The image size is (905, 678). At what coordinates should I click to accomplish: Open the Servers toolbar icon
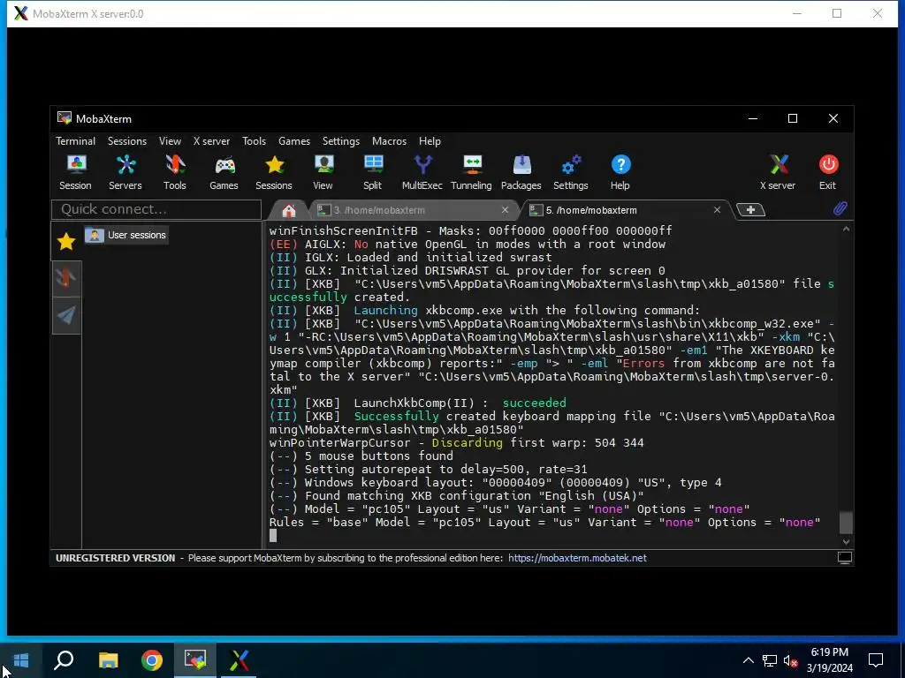tap(125, 172)
